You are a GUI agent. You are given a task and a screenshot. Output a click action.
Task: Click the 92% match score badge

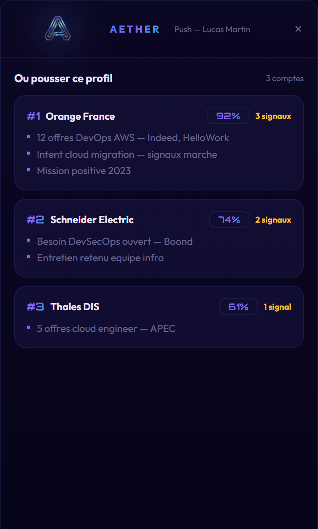click(228, 116)
